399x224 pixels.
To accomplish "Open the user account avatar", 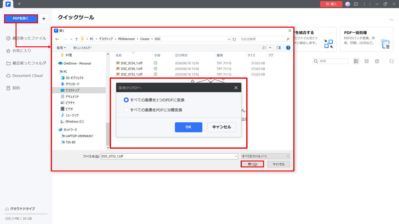I will tap(348, 4).
